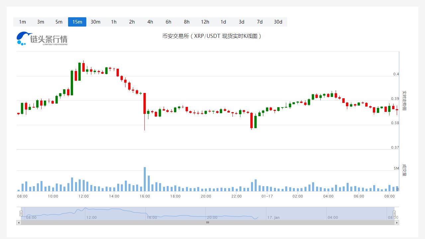Choose the 2h interval tab

point(132,22)
